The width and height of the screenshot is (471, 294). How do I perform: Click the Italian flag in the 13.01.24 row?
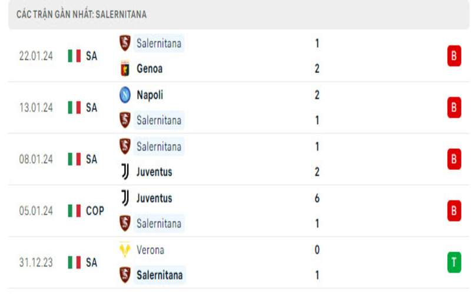click(x=74, y=108)
